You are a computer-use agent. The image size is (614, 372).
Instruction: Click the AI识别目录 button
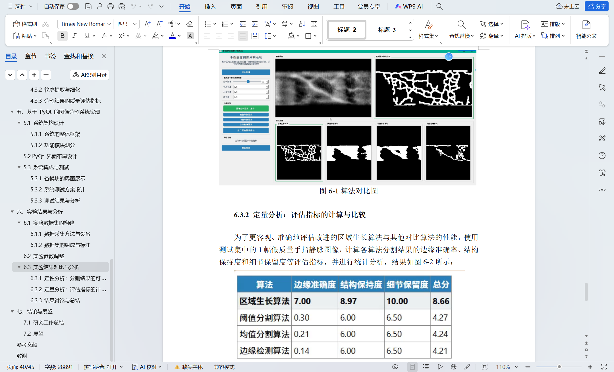(90, 75)
